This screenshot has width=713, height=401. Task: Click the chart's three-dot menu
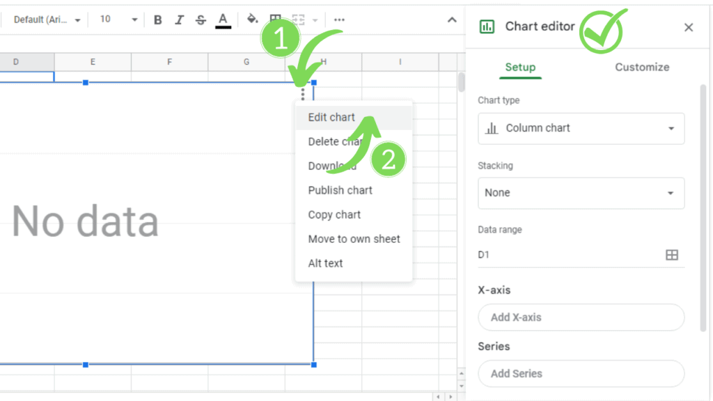coord(302,93)
